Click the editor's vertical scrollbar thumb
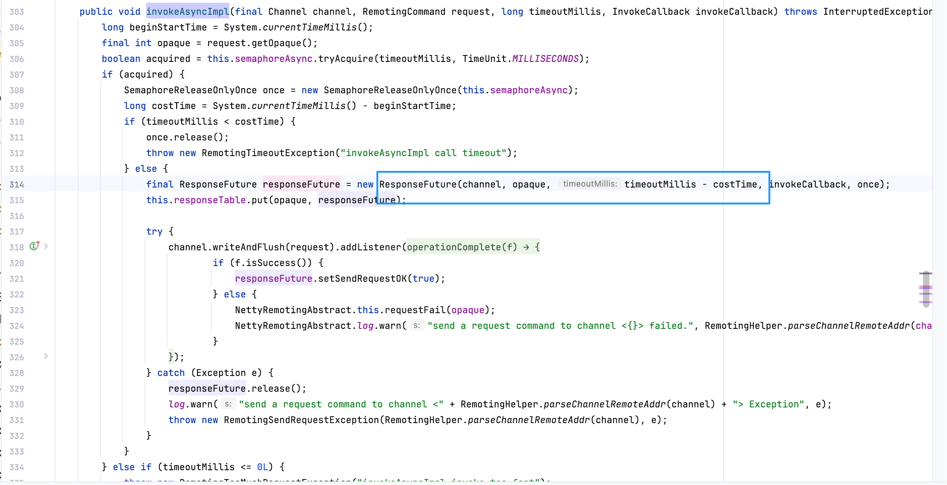The image size is (947, 485). tap(926, 289)
